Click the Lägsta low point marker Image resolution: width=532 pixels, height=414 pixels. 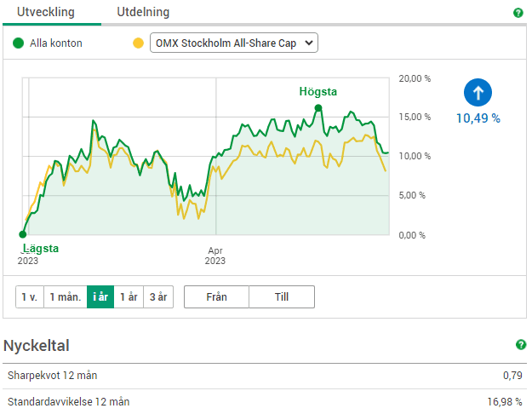[x=23, y=233]
